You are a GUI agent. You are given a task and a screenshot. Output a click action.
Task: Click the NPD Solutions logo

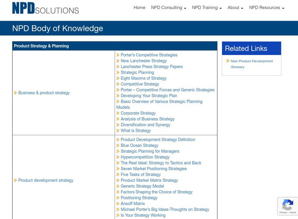[x=45, y=8]
